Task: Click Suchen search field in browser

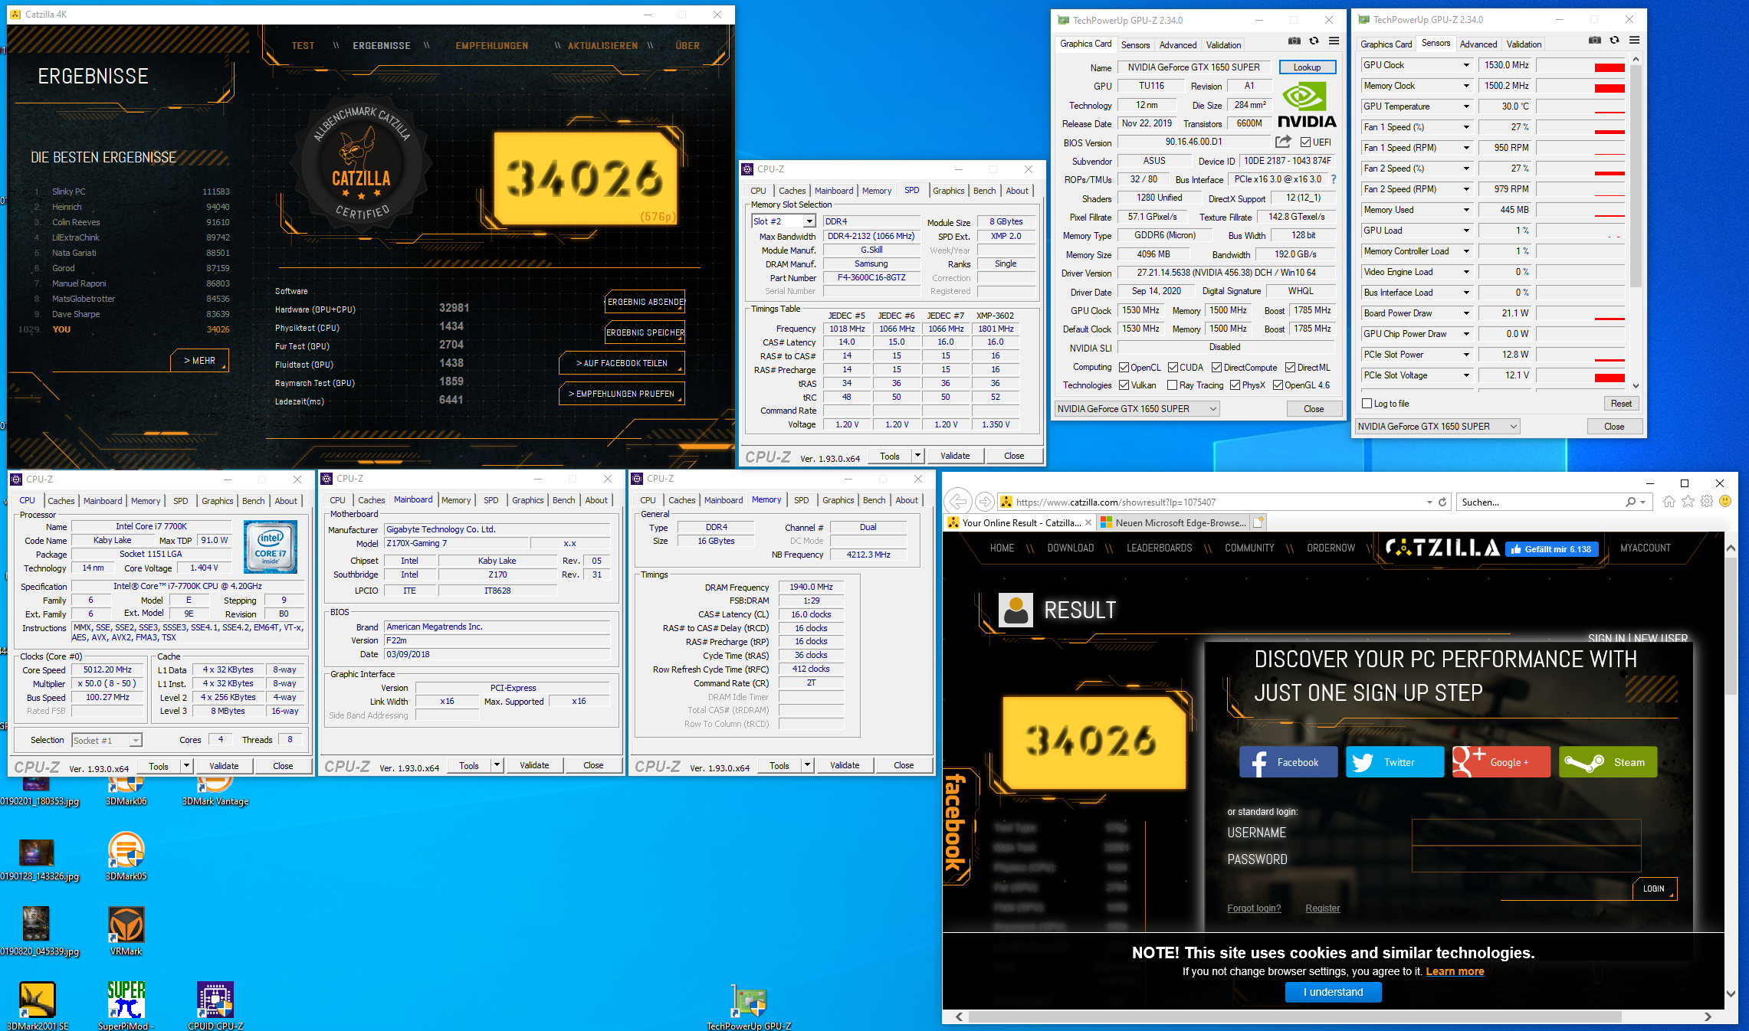Action: point(1541,502)
